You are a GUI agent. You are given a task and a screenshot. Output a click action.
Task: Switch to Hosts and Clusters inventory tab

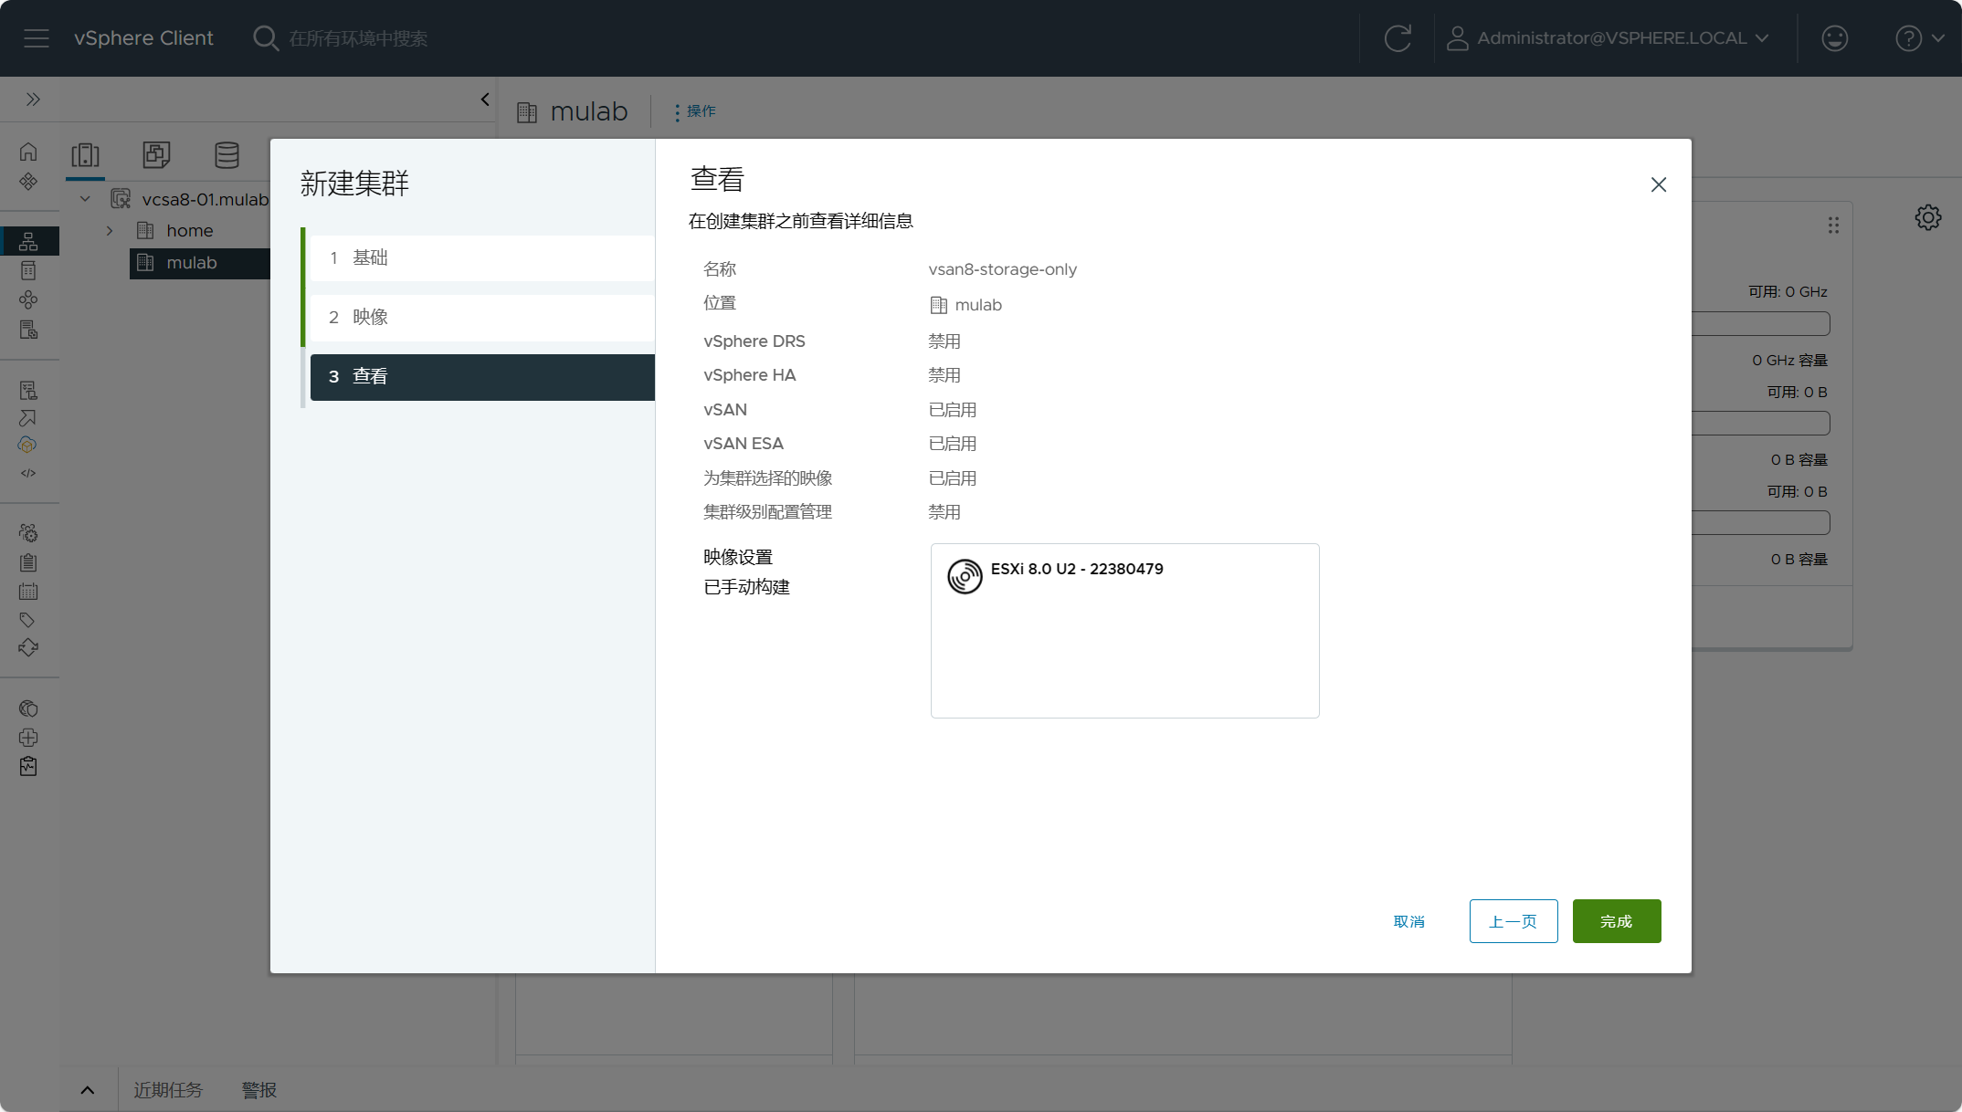click(86, 155)
